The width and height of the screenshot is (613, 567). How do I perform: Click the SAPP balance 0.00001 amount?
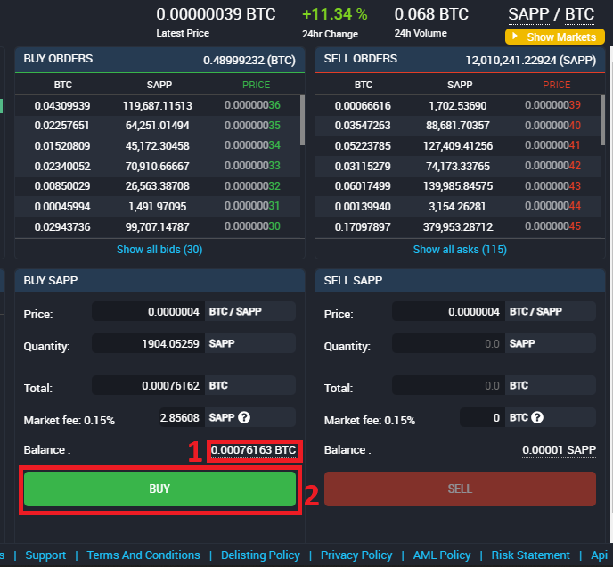click(559, 450)
